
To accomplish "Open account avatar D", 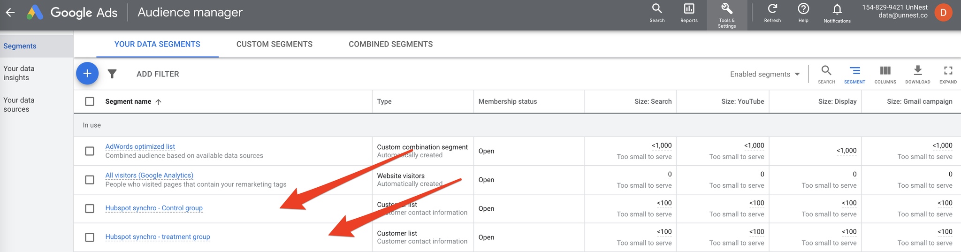I will coord(943,13).
